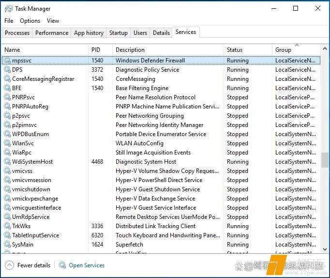Switch to the Users tab
The height and width of the screenshot is (278, 330).
pyautogui.click(x=140, y=33)
